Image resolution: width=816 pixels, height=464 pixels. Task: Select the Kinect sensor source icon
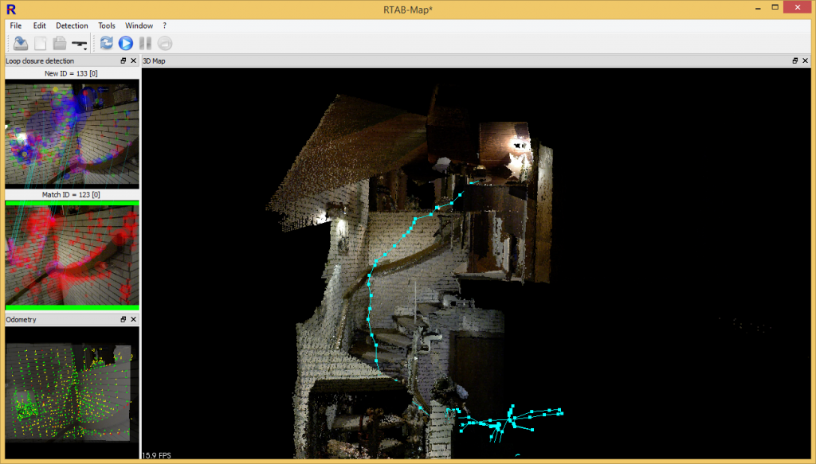(78, 43)
